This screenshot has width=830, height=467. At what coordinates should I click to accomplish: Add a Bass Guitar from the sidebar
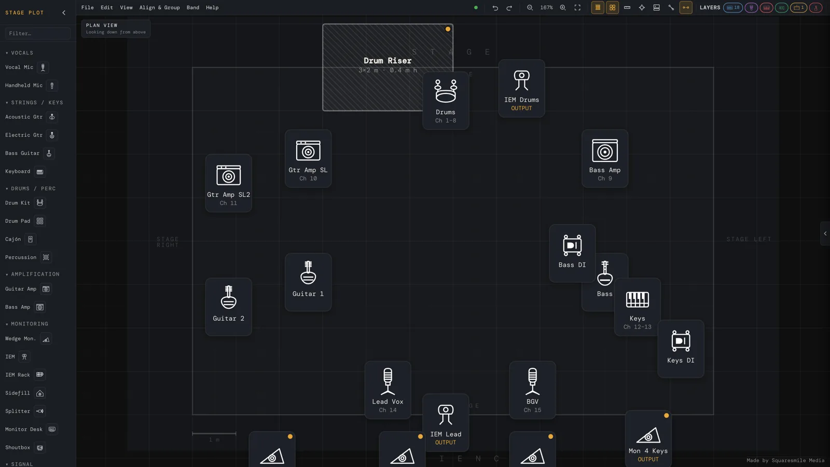coord(29,154)
